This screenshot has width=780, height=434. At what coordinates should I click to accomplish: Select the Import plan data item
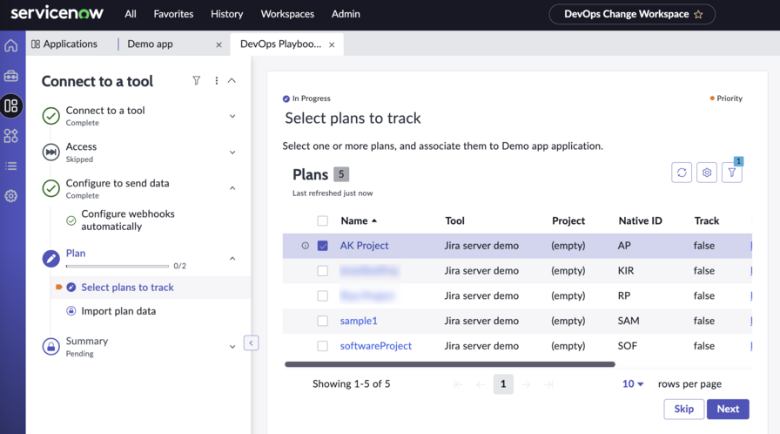(x=118, y=311)
